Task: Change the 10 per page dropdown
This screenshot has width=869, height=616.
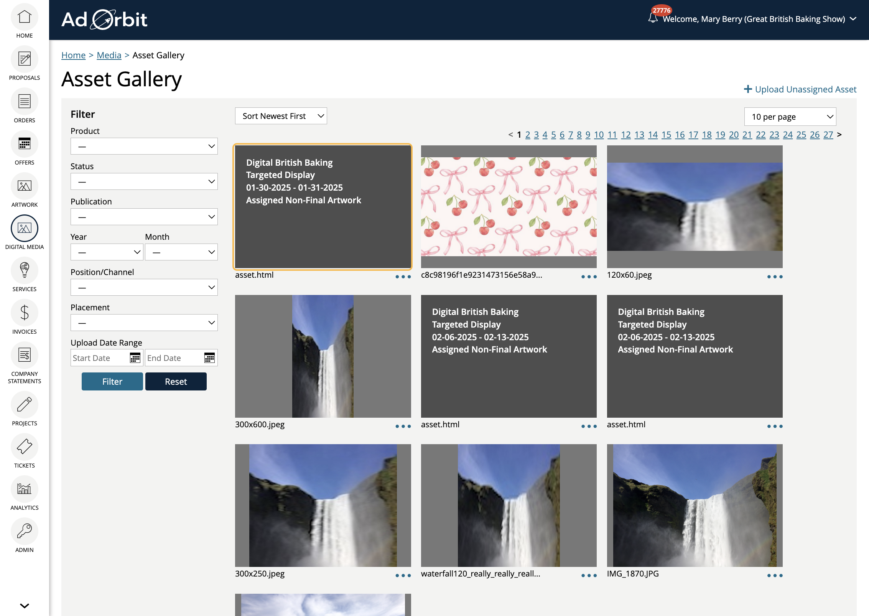Action: [790, 117]
